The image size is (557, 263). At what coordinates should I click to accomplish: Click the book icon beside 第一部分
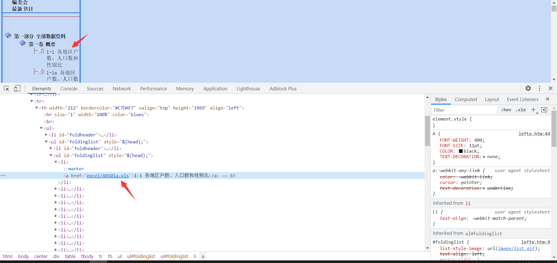click(8, 35)
